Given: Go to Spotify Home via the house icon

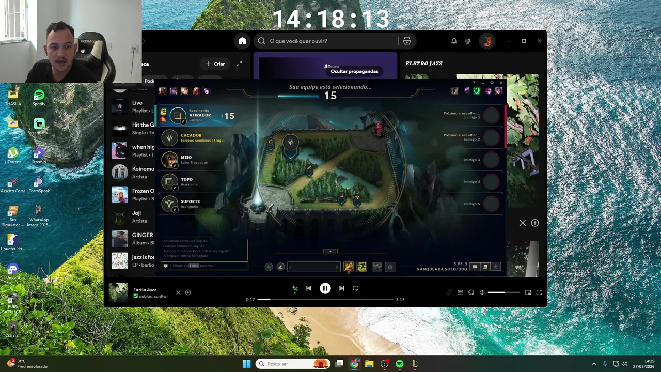Looking at the screenshot, I should point(242,41).
